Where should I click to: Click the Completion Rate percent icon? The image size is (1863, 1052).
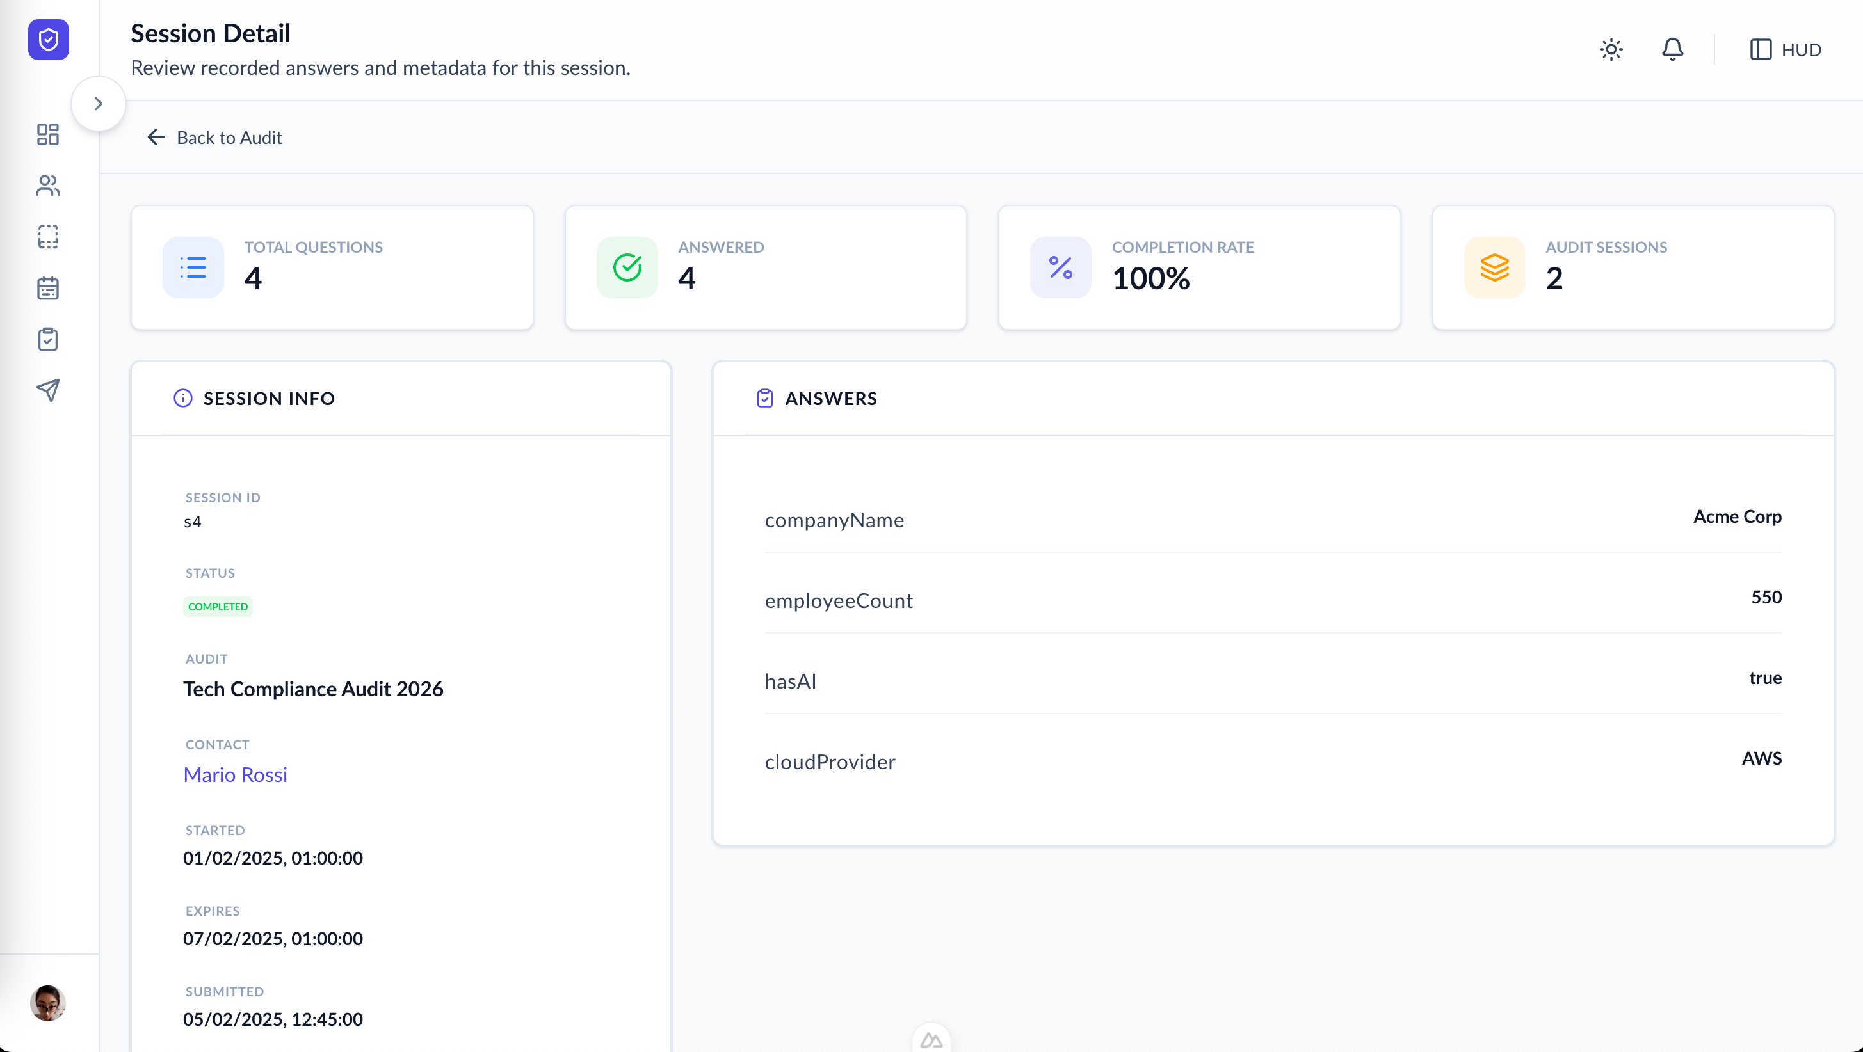[x=1061, y=267]
